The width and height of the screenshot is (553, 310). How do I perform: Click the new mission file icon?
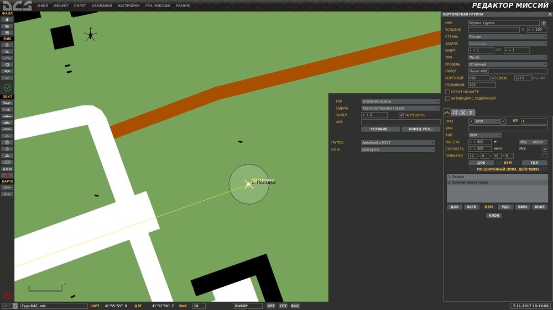(7, 20)
